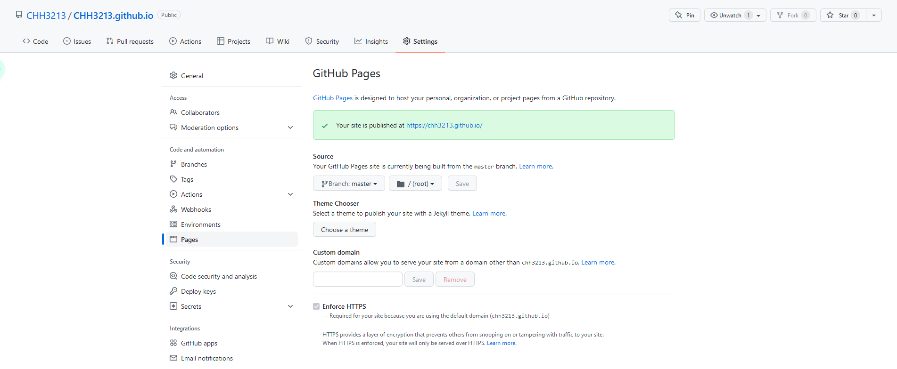The image size is (897, 369).
Task: Click the Projects table icon
Action: pyautogui.click(x=221, y=41)
